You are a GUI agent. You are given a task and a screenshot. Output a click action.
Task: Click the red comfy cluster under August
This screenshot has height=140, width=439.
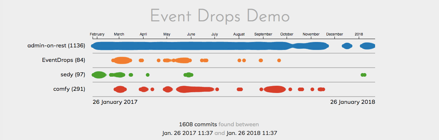(x=240, y=89)
